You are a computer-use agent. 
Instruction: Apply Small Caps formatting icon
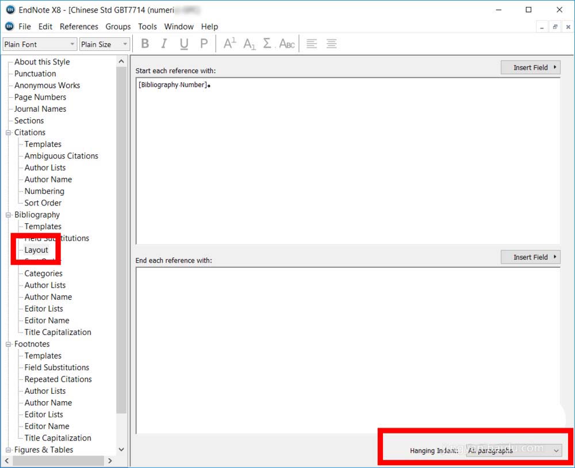pyautogui.click(x=287, y=44)
